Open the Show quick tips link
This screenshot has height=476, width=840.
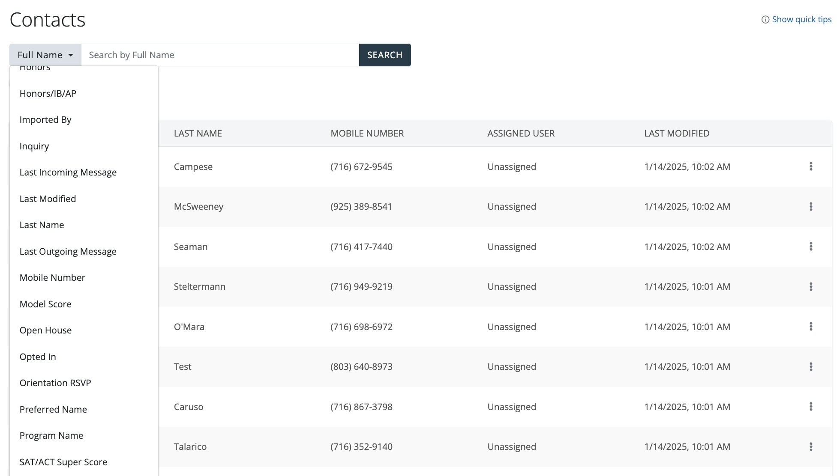point(801,20)
